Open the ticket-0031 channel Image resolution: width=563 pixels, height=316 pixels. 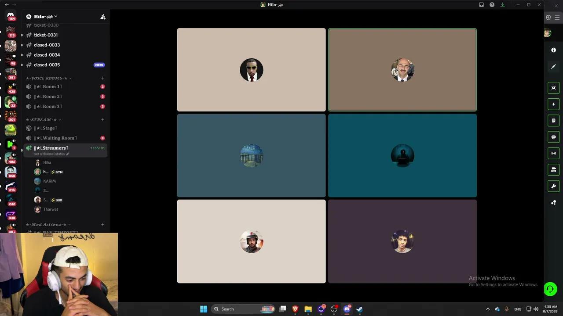coord(66,35)
